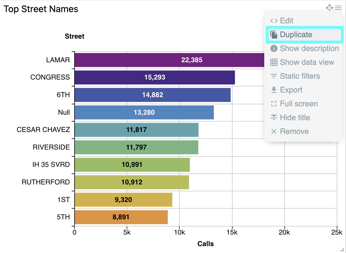
Task: Choose Duplicate from the widget menu
Action: [296, 35]
